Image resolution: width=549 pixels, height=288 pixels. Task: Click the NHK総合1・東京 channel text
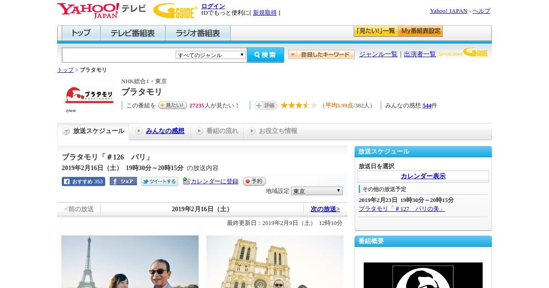pos(144,81)
